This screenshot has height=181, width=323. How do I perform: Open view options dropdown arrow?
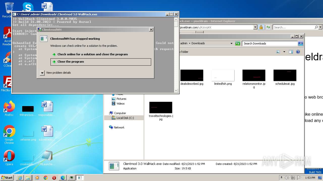tap(284, 52)
